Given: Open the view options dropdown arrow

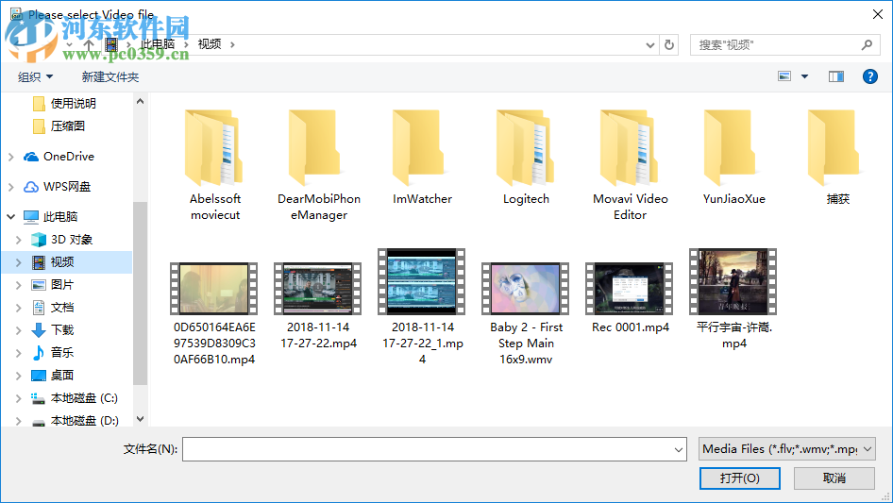Looking at the screenshot, I should 804,76.
